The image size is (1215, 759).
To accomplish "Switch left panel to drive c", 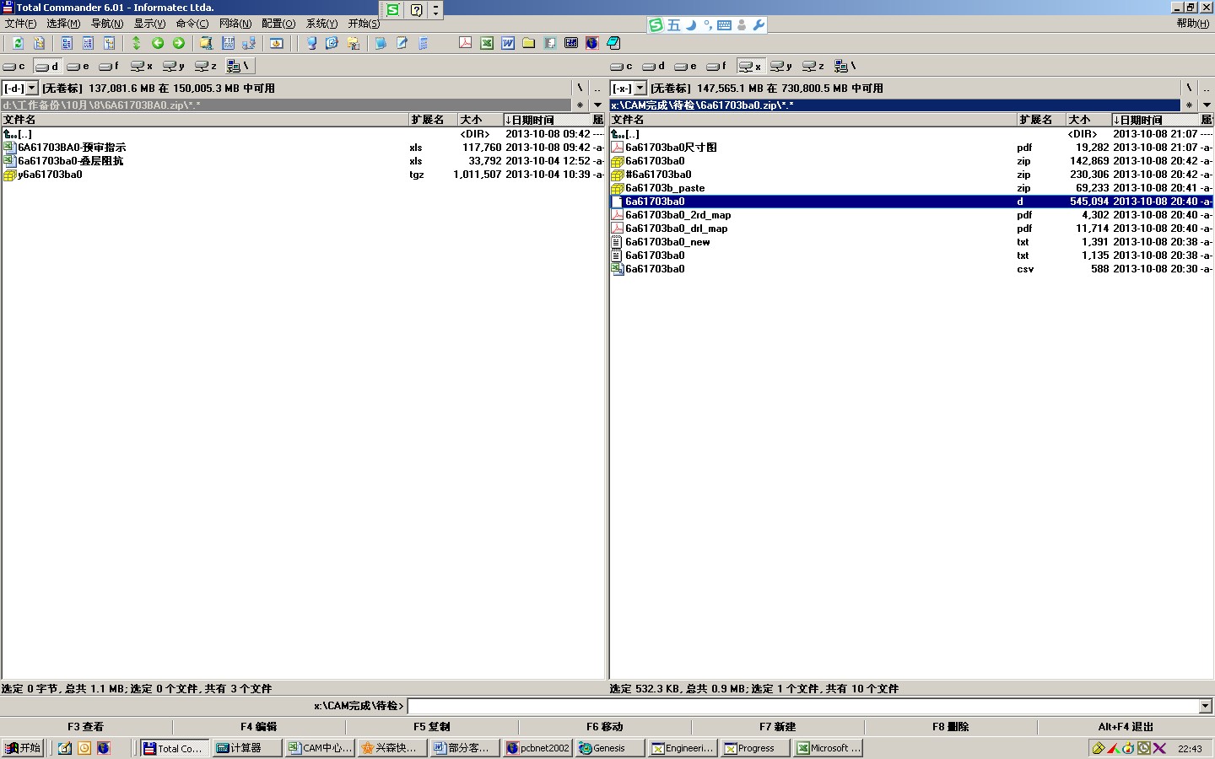I will point(15,66).
